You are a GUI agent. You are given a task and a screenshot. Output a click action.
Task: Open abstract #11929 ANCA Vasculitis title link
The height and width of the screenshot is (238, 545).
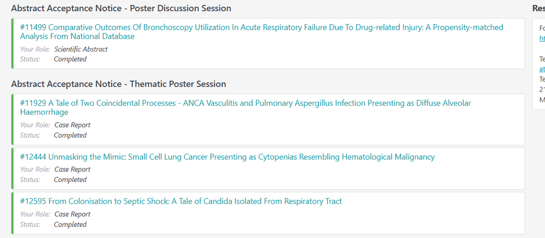(245, 108)
